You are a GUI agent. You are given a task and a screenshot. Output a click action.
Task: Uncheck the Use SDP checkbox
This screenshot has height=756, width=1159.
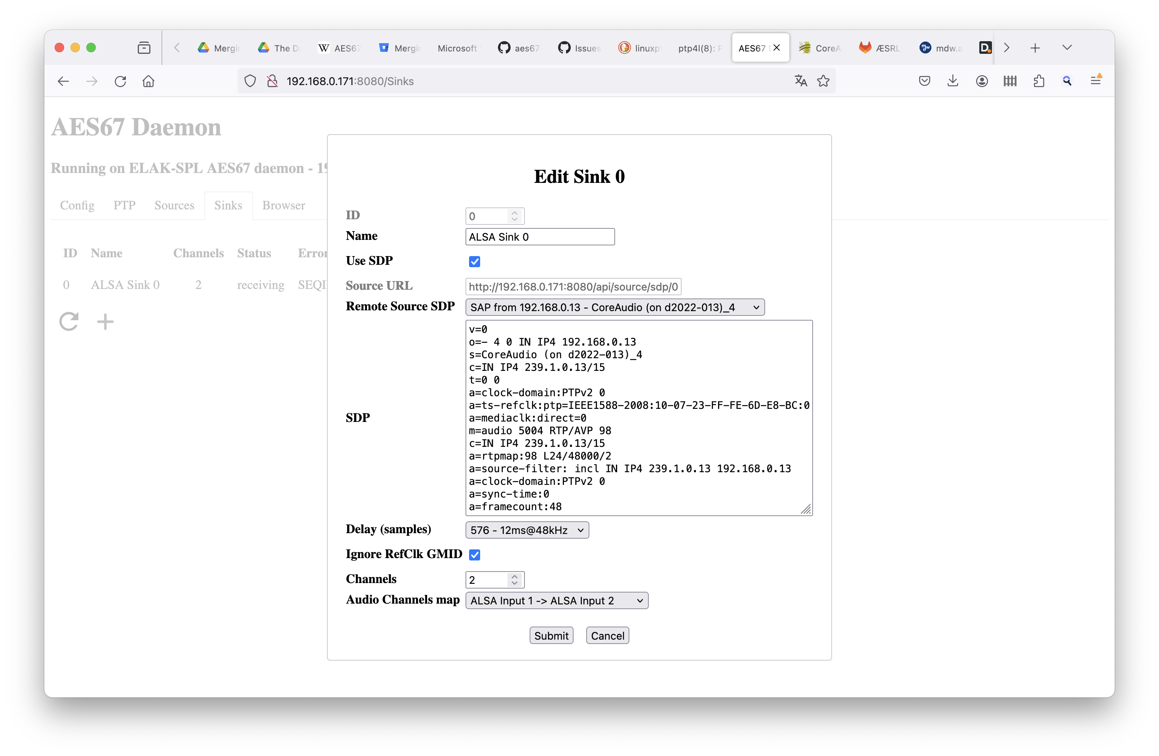474,261
